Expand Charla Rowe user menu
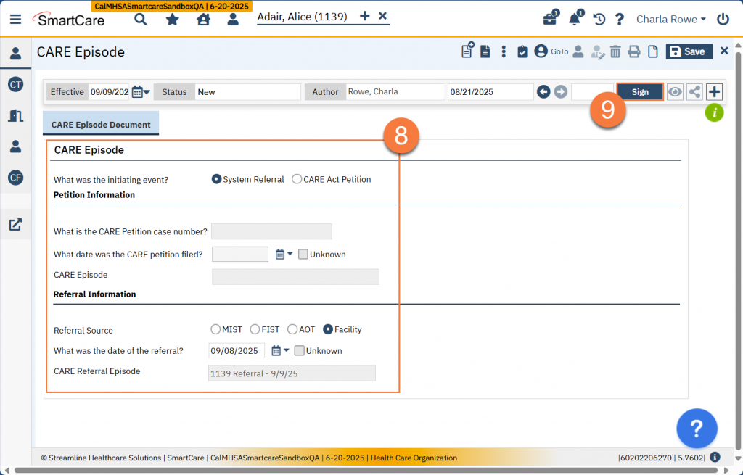The width and height of the screenshot is (743, 475). coord(670,20)
